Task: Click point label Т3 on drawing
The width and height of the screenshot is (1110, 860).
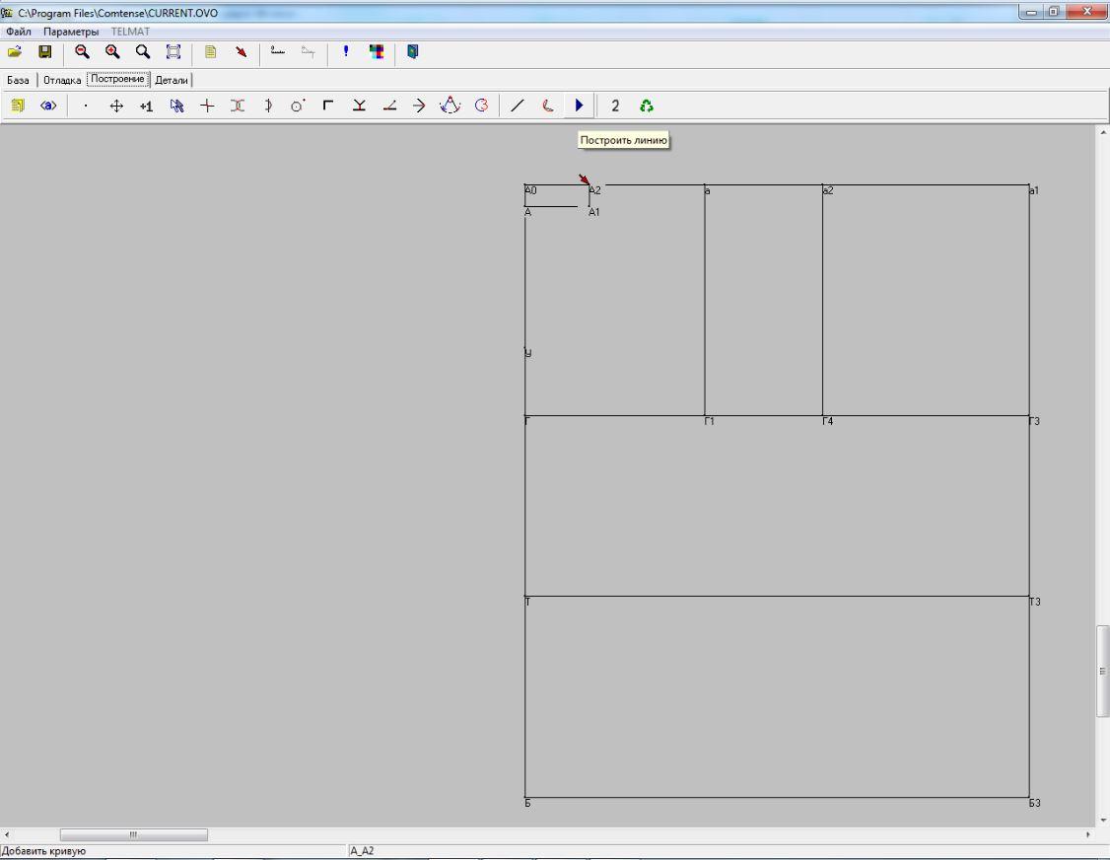Action: coord(1034,602)
